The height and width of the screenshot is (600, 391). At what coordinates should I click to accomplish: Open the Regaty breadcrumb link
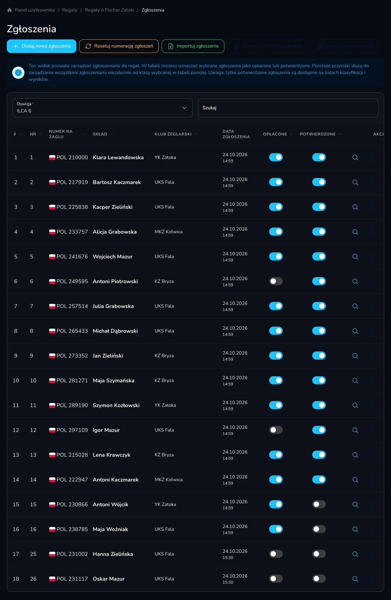[x=70, y=10]
